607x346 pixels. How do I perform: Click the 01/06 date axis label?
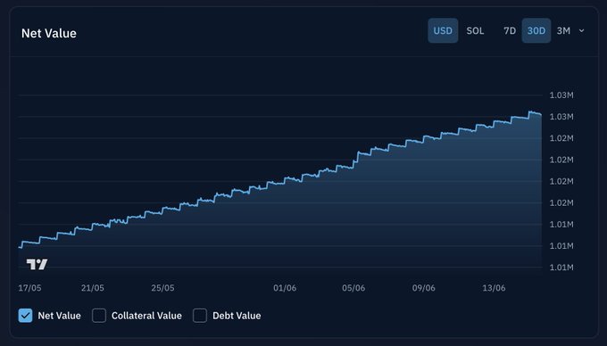point(285,288)
